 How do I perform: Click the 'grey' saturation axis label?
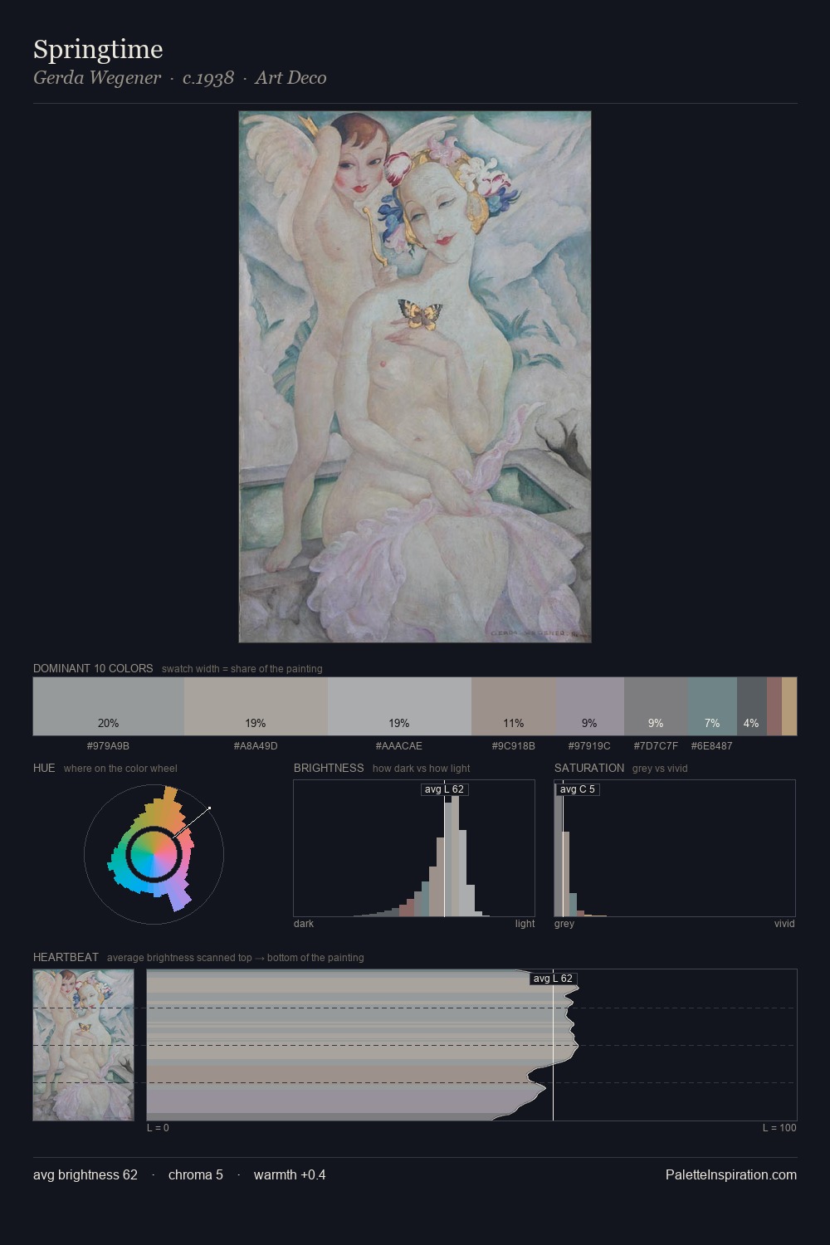coord(564,924)
